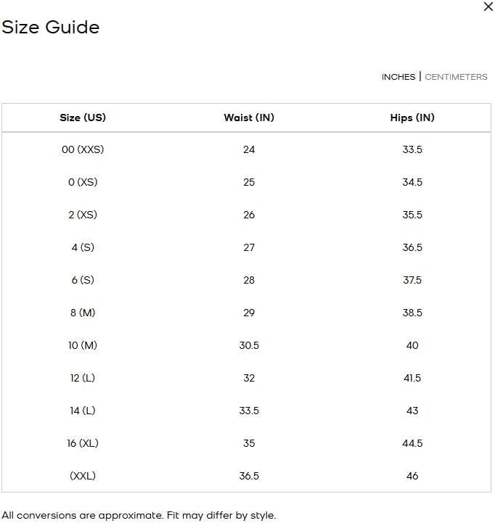Screen dimensions: 495x523
Task: Select the 00 (XXS) size row
Action: pyautogui.click(x=246, y=149)
